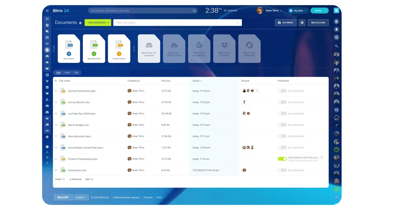Open Messenger from the left sidebar

point(47,31)
